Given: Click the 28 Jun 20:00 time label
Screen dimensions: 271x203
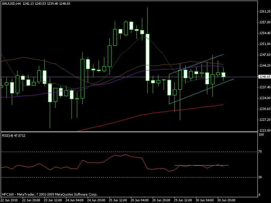Looking at the screenshot, I should pos(162,200).
